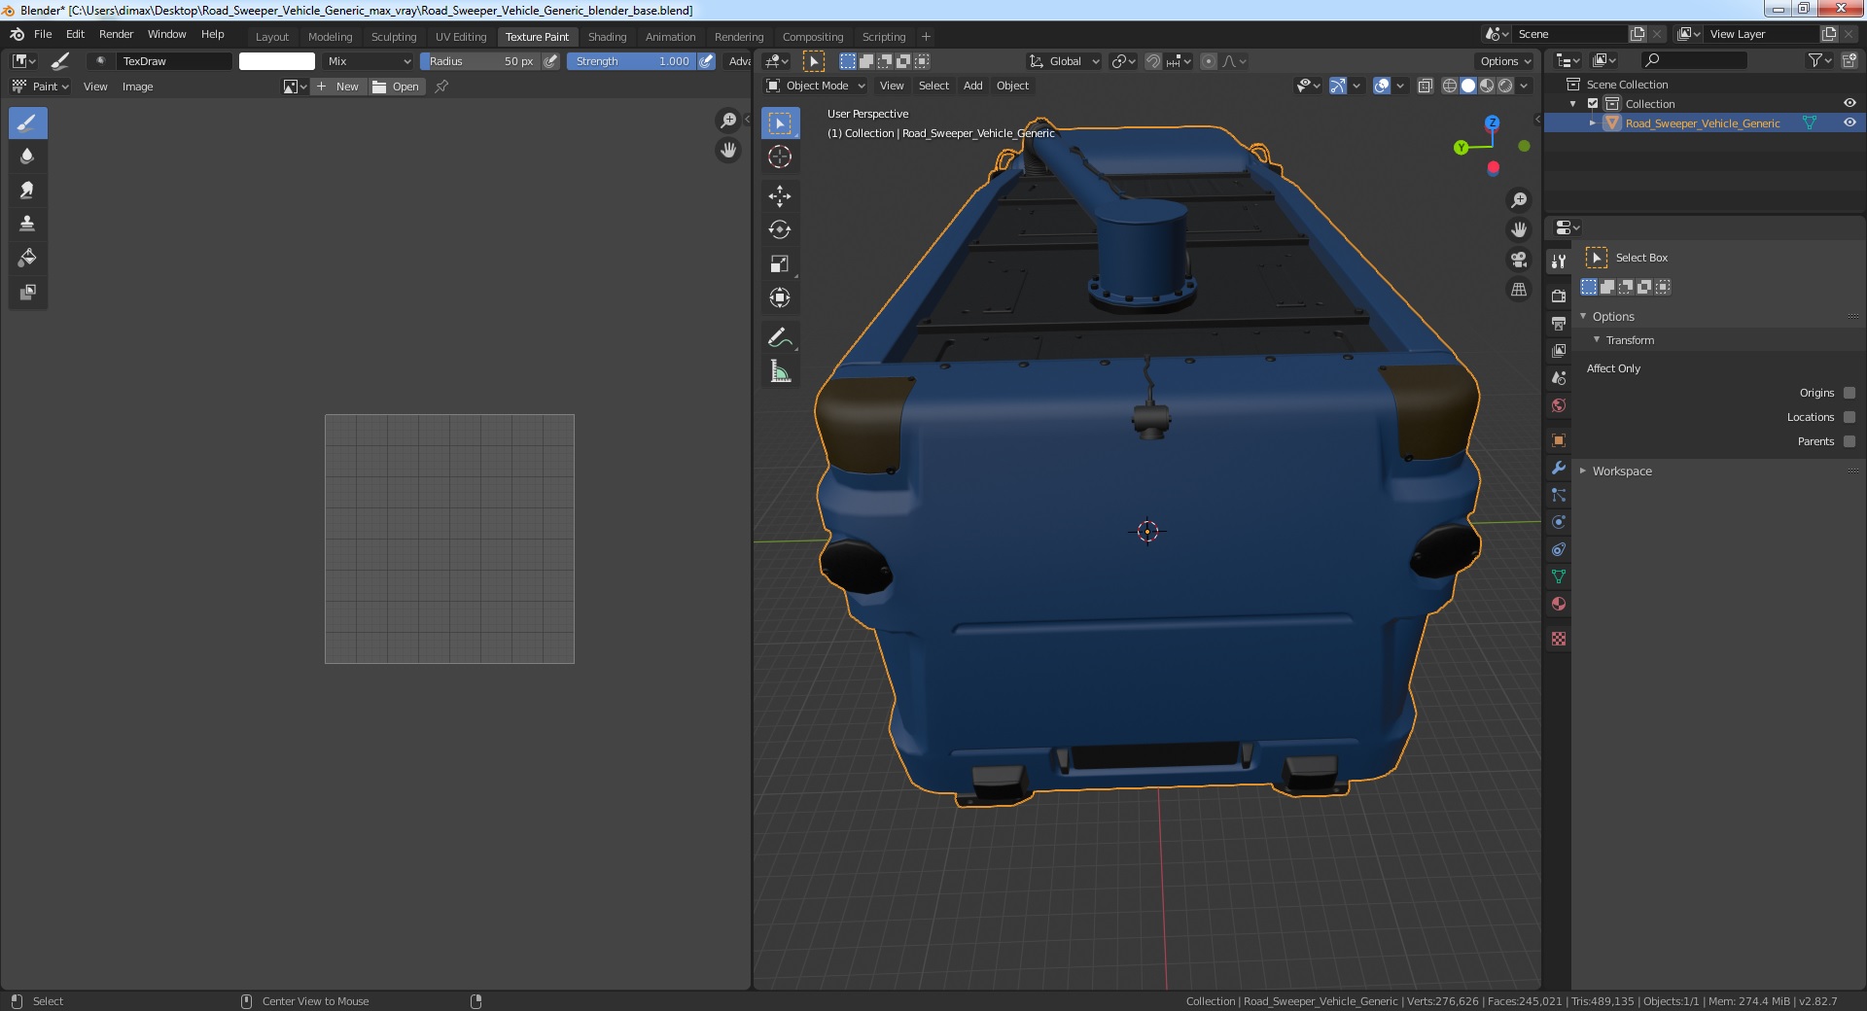Click the white brush color swatch
Image resolution: width=1867 pixels, height=1011 pixels.
point(277,61)
